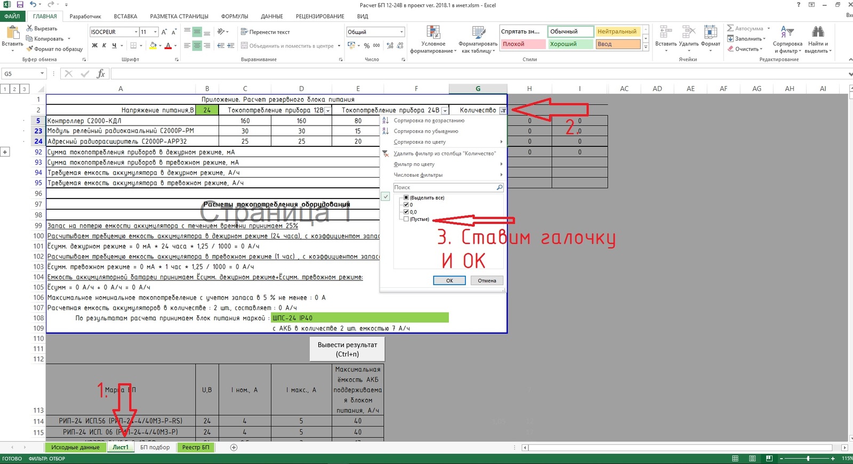Screen dimensions: 853x464
Task: Click the Cut (Вырезать) scissors button
Action: (42, 28)
